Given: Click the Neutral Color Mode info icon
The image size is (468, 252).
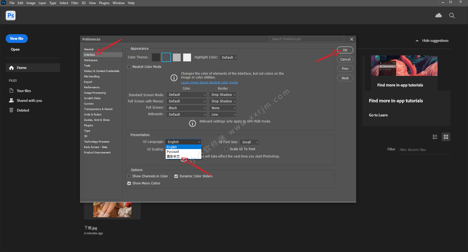Looking at the screenshot, I should point(174,78).
